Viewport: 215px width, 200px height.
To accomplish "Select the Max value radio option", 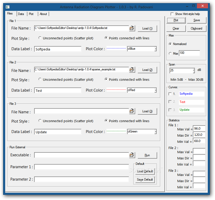I will pos(170,53).
